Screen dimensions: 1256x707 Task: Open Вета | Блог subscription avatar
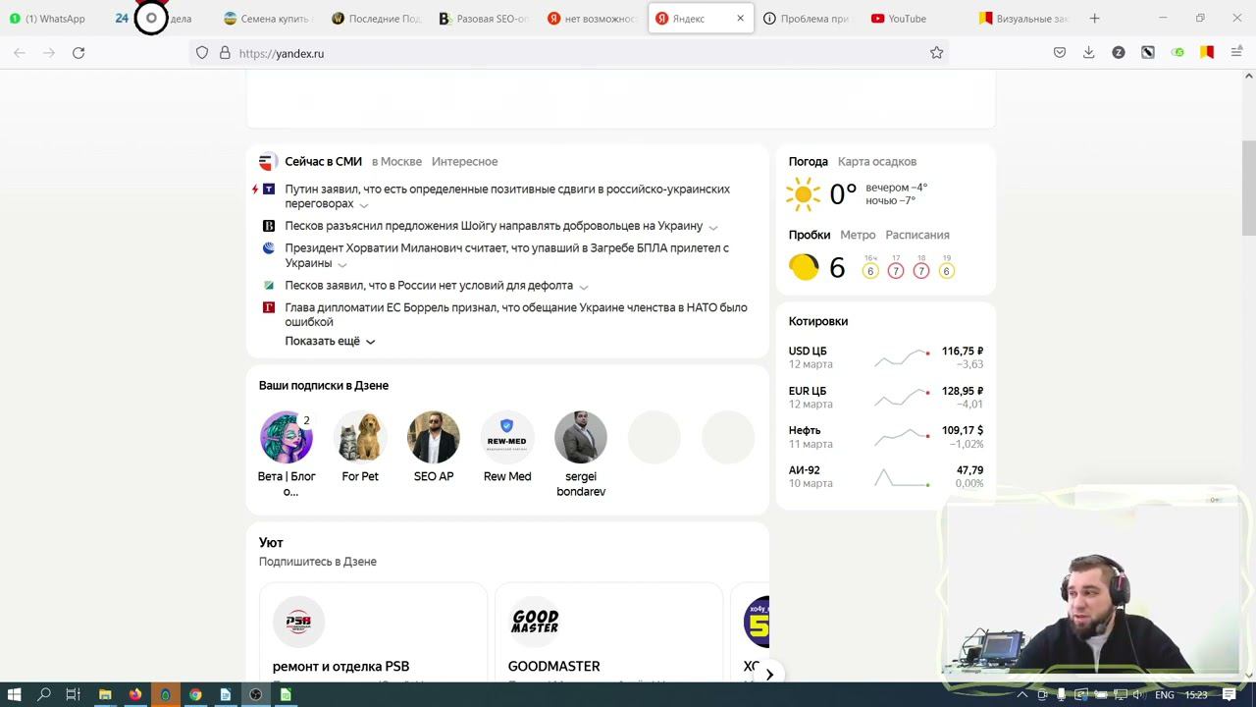[x=287, y=437]
